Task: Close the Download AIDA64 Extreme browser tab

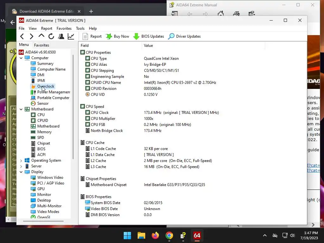Action: [79, 11]
